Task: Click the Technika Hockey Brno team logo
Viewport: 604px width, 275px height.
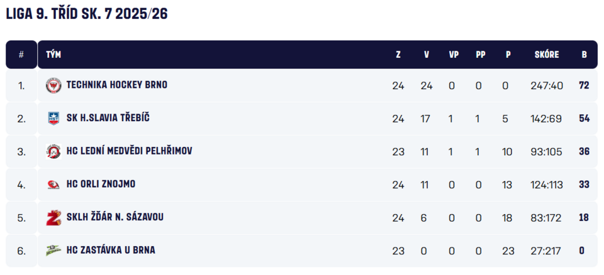Action: point(53,85)
